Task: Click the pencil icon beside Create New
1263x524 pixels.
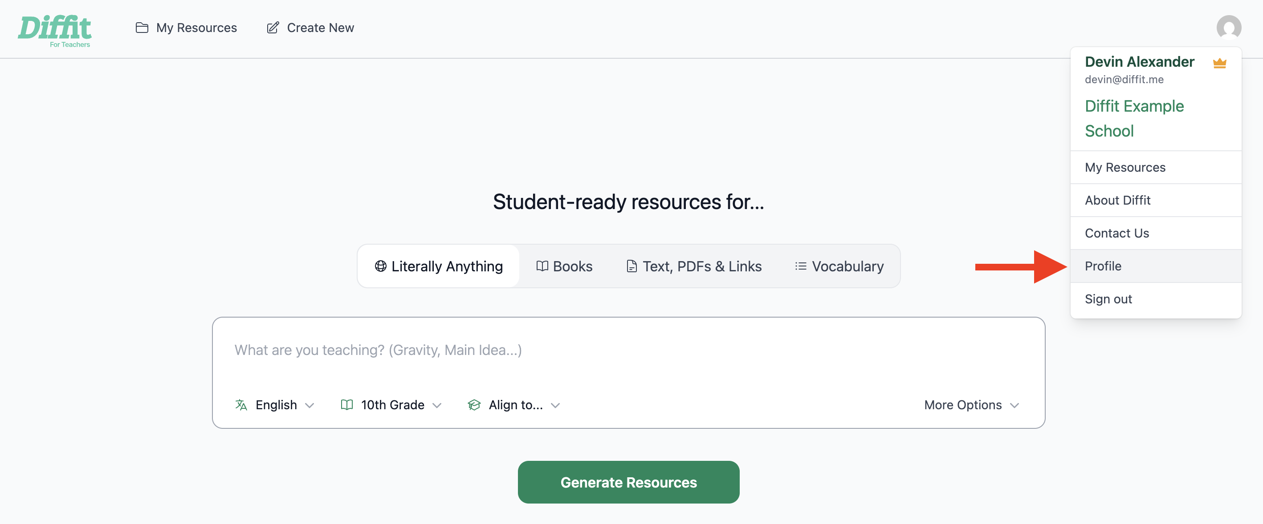Action: (x=273, y=28)
